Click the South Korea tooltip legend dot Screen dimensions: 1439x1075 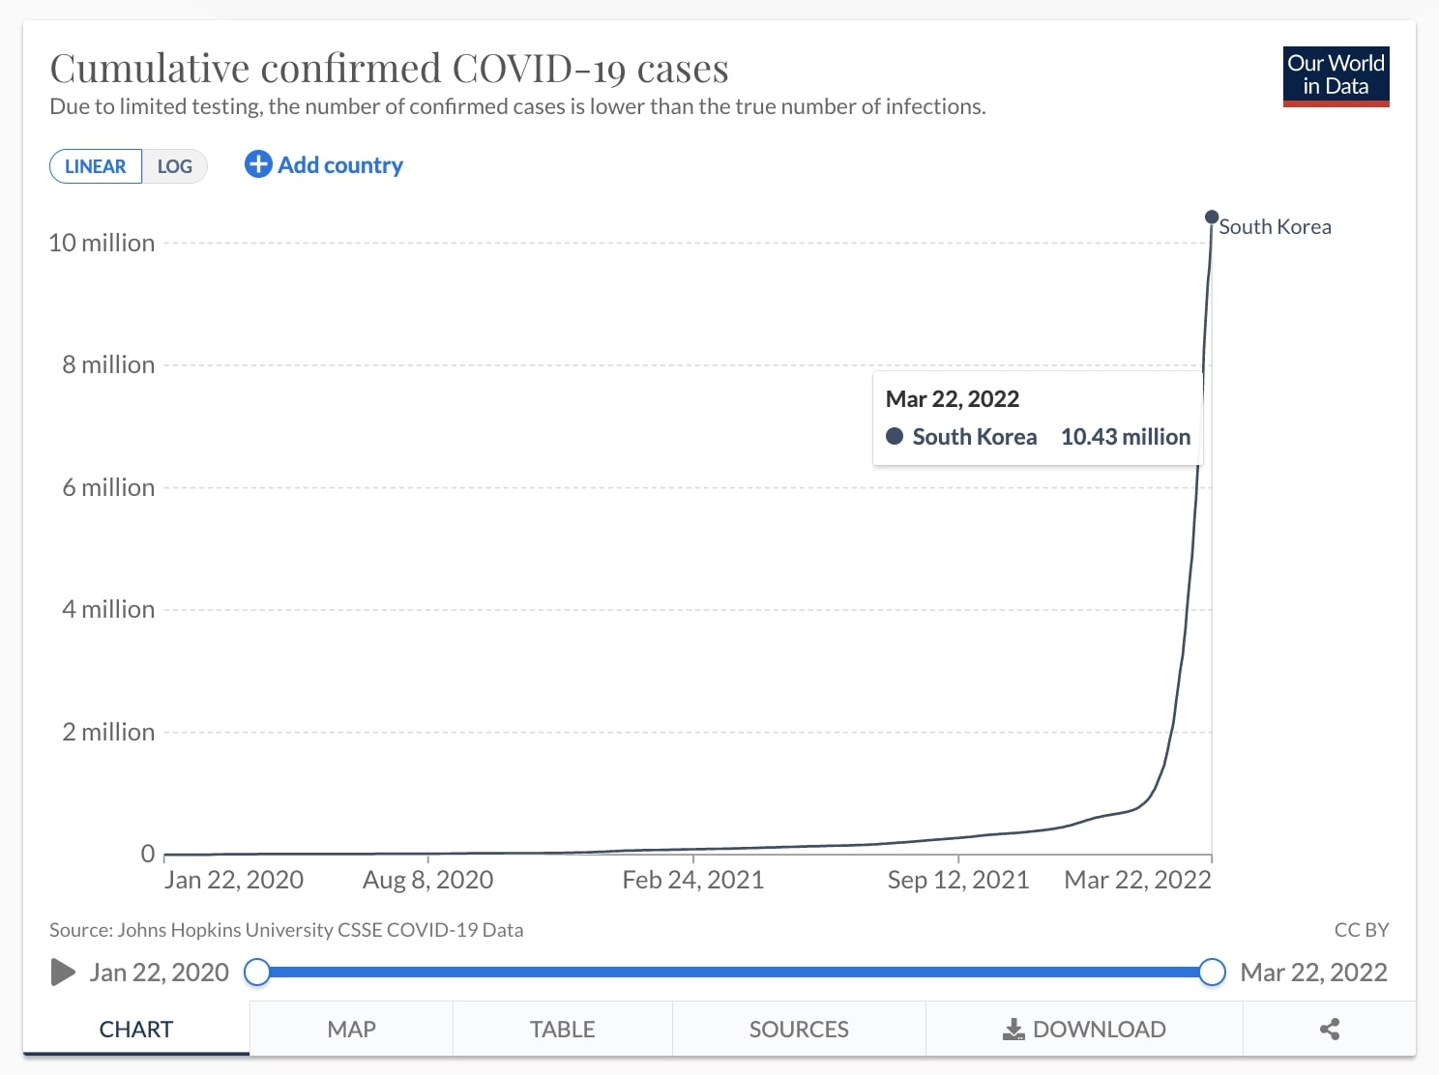[895, 437]
